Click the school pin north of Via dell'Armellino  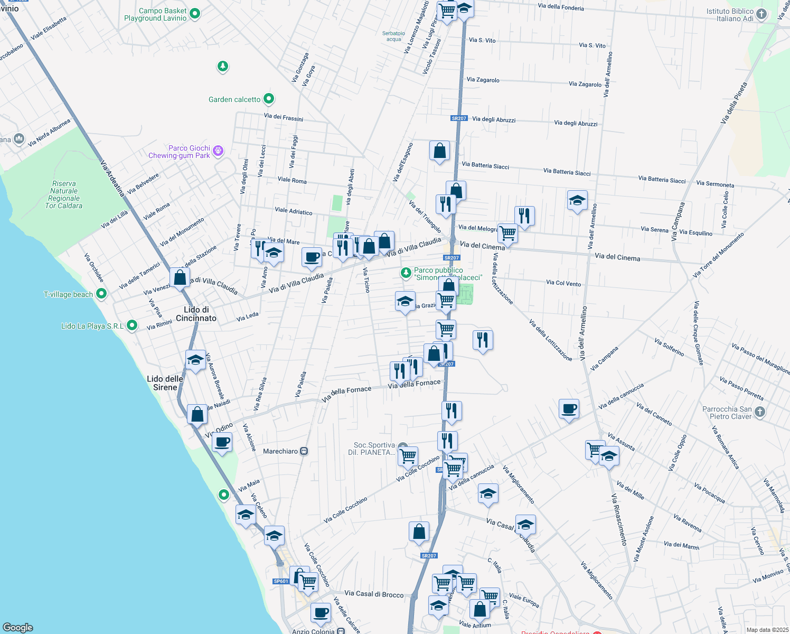[x=577, y=201]
